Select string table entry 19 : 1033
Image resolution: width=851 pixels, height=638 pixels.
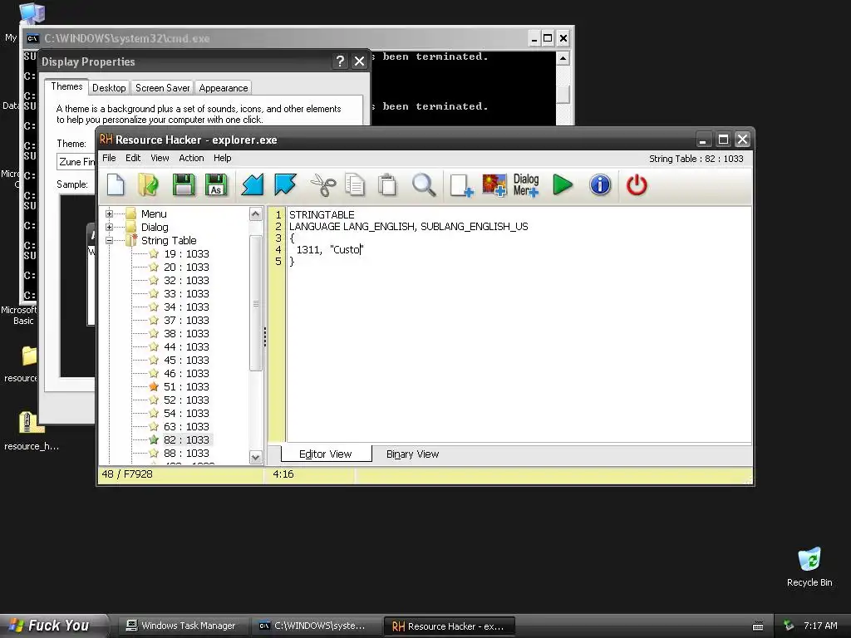click(186, 254)
